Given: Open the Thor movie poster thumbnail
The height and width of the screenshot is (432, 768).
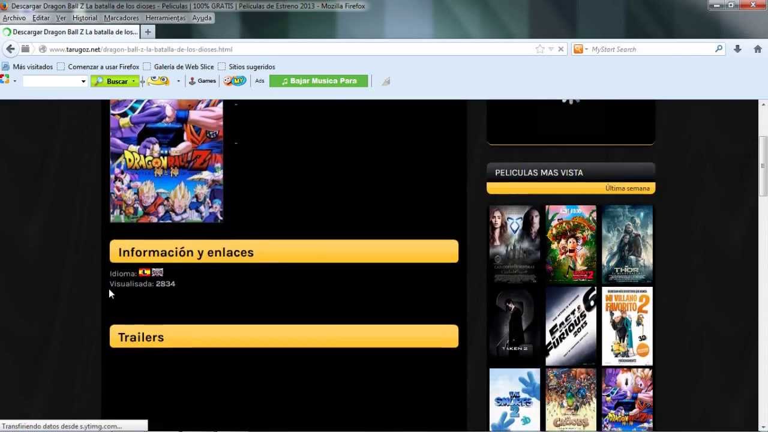Looking at the screenshot, I should tap(627, 244).
